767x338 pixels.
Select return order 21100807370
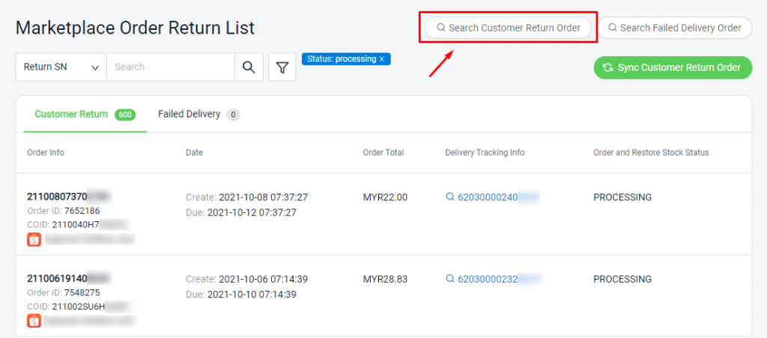coord(58,197)
